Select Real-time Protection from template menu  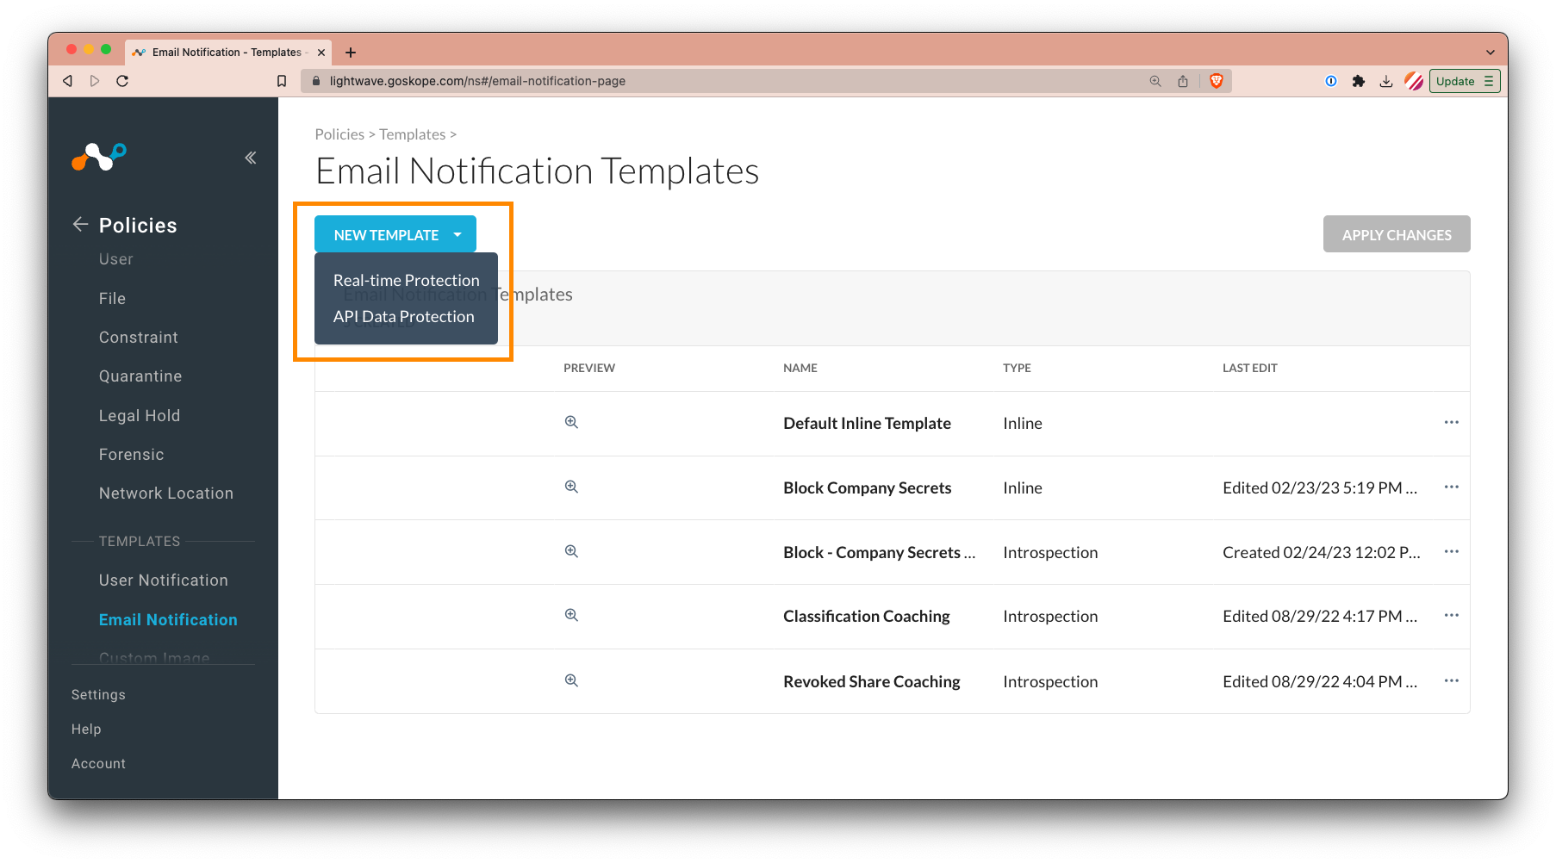coord(407,279)
